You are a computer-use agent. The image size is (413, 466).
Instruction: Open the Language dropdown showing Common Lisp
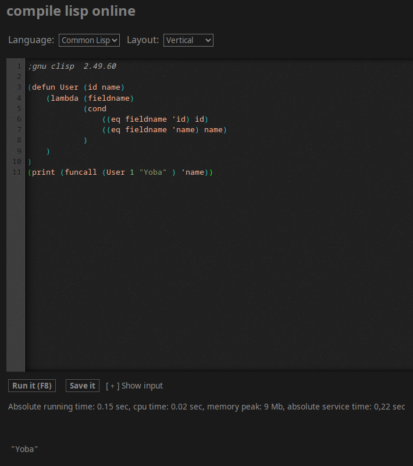coord(89,40)
